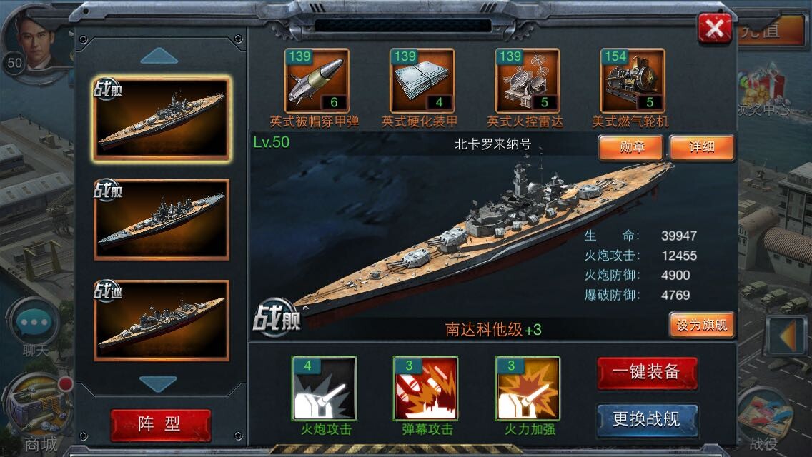
Task: Select the 美式燃气轮机 turbine equipment icon
Action: pyautogui.click(x=632, y=81)
